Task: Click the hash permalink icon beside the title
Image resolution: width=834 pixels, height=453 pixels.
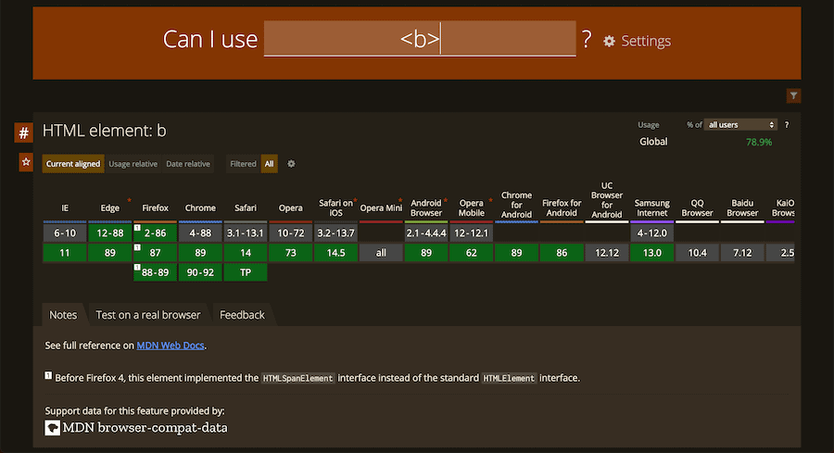Action: [x=24, y=133]
